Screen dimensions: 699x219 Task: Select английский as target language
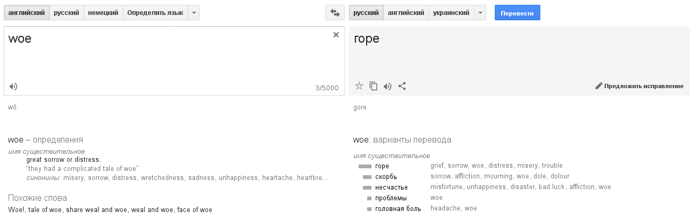point(406,13)
